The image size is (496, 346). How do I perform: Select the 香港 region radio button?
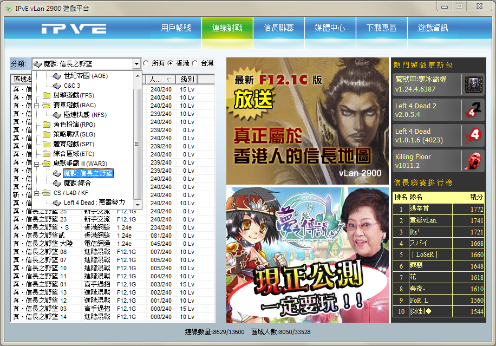171,64
